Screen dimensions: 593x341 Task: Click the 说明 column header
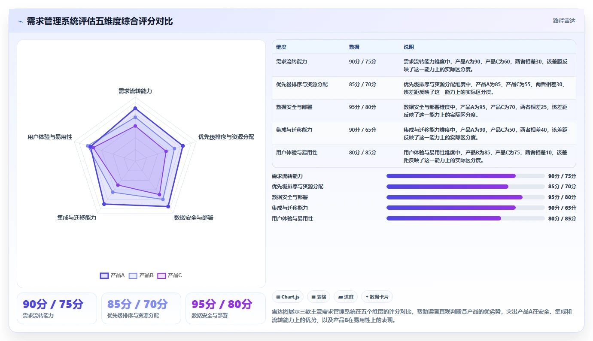pyautogui.click(x=409, y=47)
